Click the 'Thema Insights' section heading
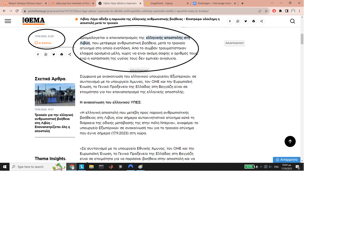 point(50,159)
